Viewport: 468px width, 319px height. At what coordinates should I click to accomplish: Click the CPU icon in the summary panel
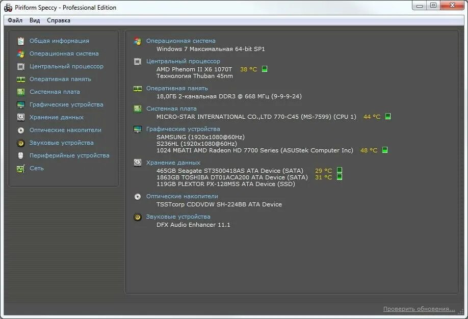point(138,62)
